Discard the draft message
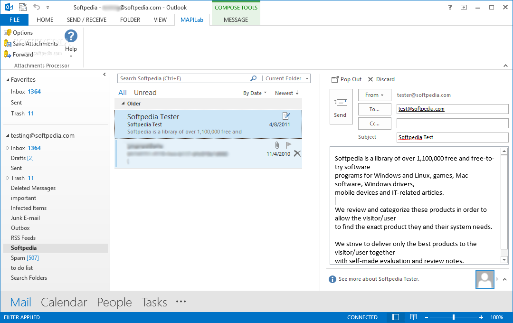Viewport: 513px width, 323px height. (381, 79)
